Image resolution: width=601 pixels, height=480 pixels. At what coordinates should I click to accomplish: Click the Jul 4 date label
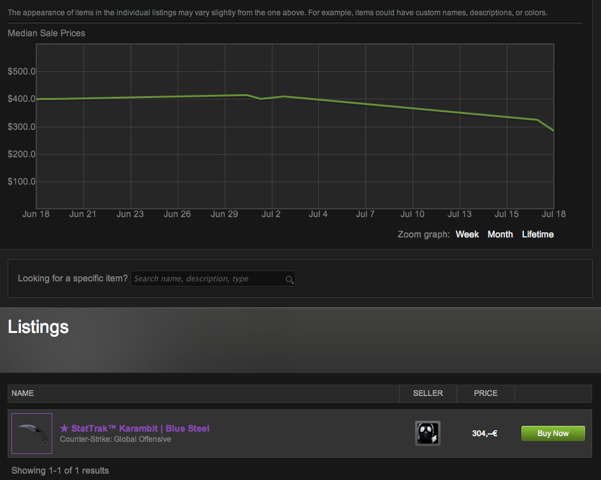click(318, 214)
